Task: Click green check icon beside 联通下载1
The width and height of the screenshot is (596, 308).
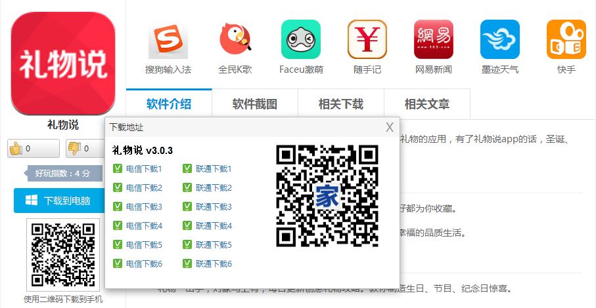Action: click(x=187, y=168)
